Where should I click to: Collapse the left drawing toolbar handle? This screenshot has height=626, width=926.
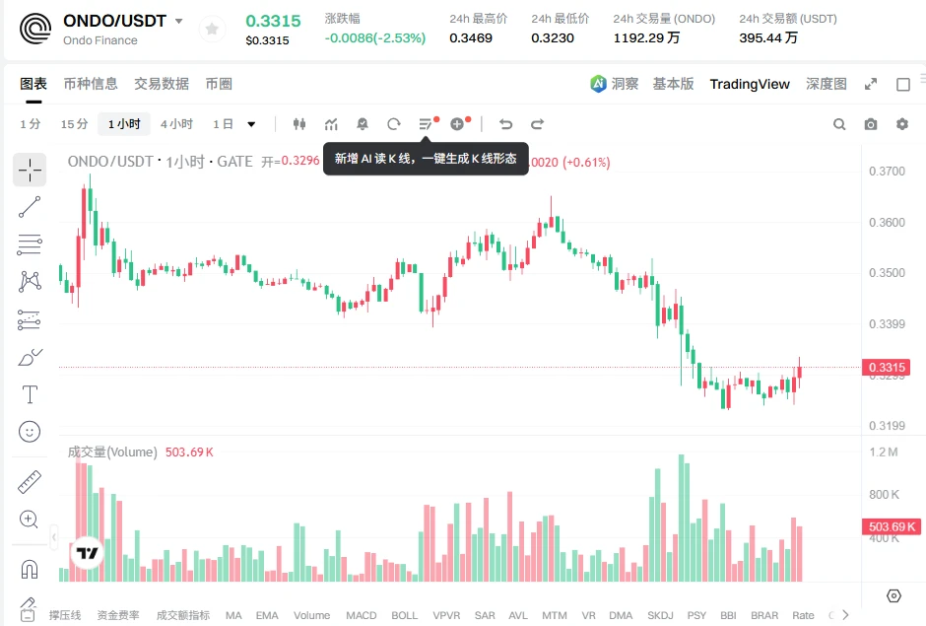[x=54, y=537]
